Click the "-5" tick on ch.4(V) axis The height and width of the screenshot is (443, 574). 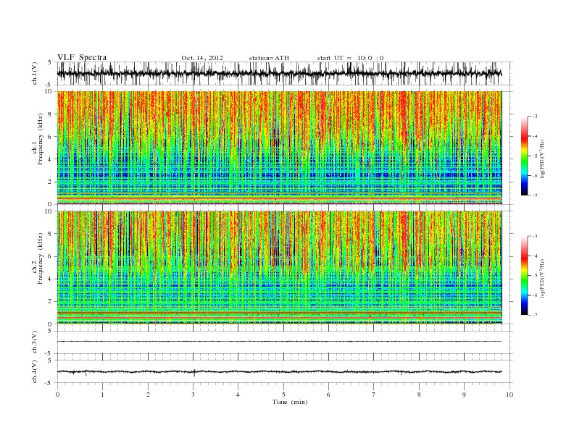coord(49,383)
